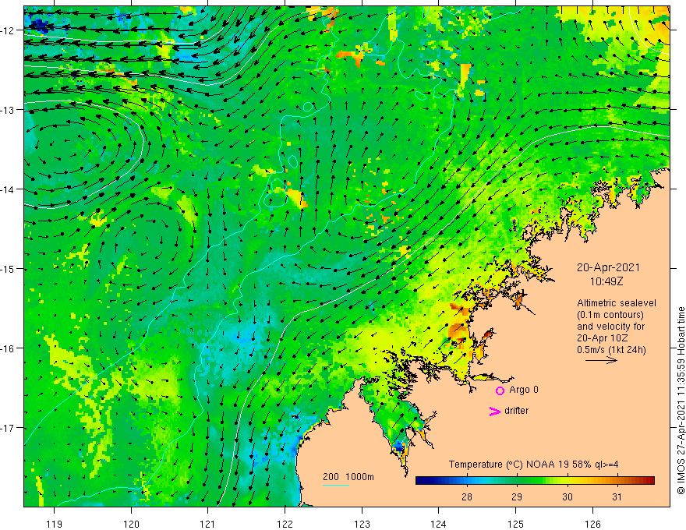Click the 'and velocity for' caption line

(610, 327)
